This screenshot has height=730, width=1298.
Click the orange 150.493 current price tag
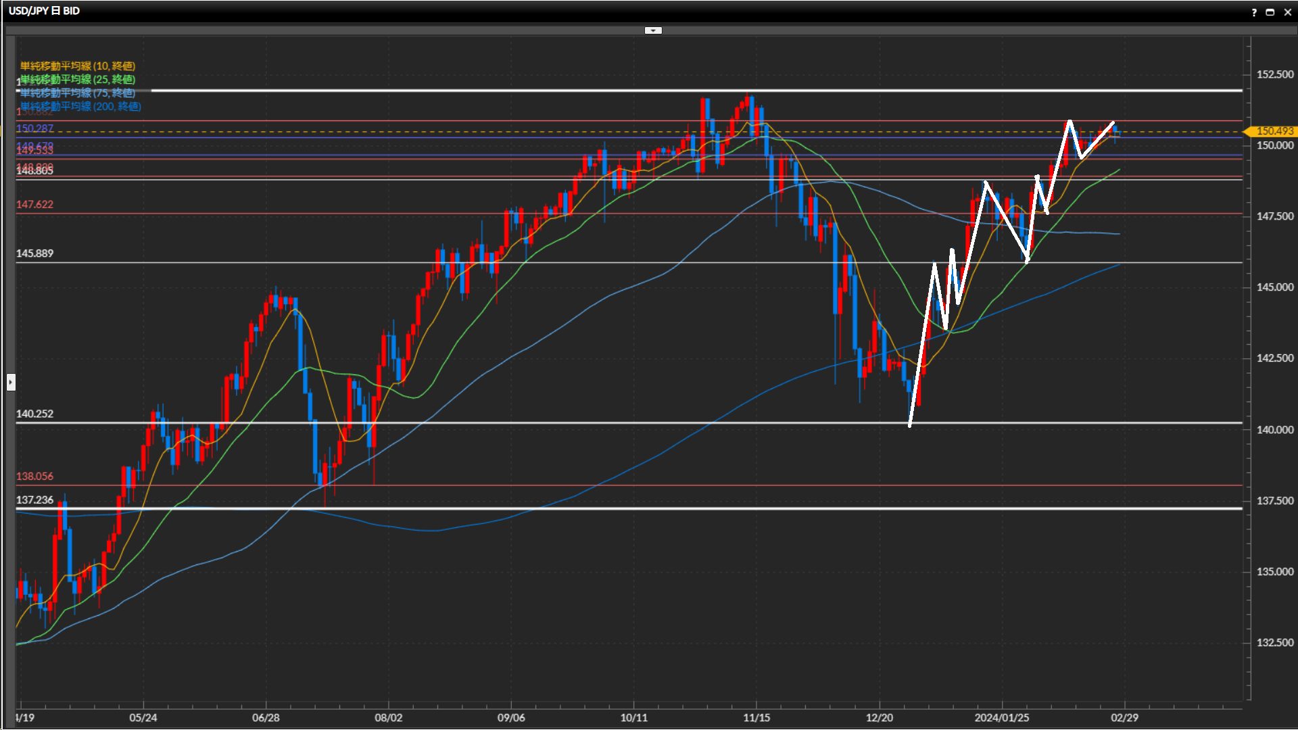coord(1274,131)
